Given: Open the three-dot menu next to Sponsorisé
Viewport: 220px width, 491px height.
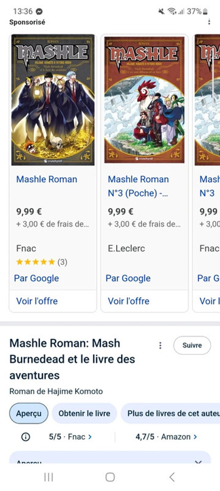Looking at the screenshot, I should point(209,22).
